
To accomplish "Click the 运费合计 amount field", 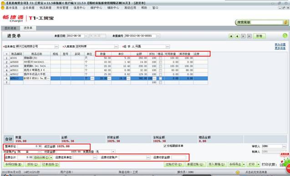I will click(x=25, y=157).
